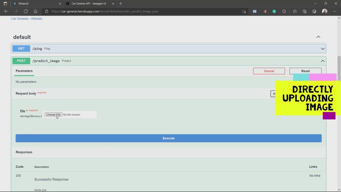Viewport: 341px width, 192px height.
Task: Click the /predict_image path text
Action: point(46,61)
